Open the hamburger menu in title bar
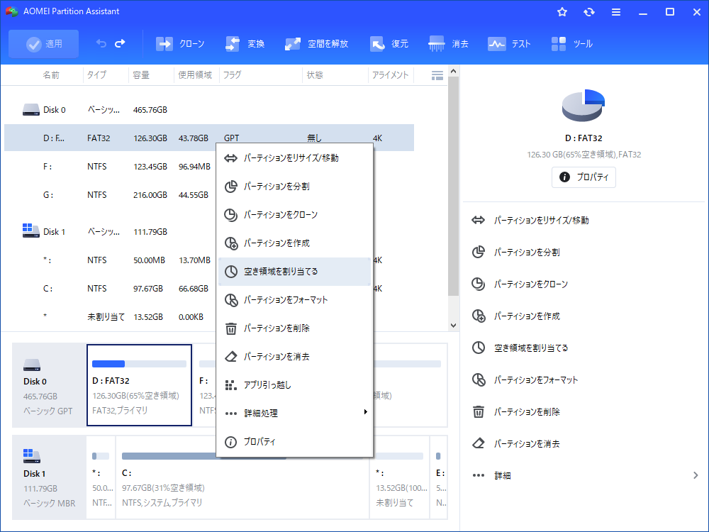709x532 pixels. (x=616, y=12)
